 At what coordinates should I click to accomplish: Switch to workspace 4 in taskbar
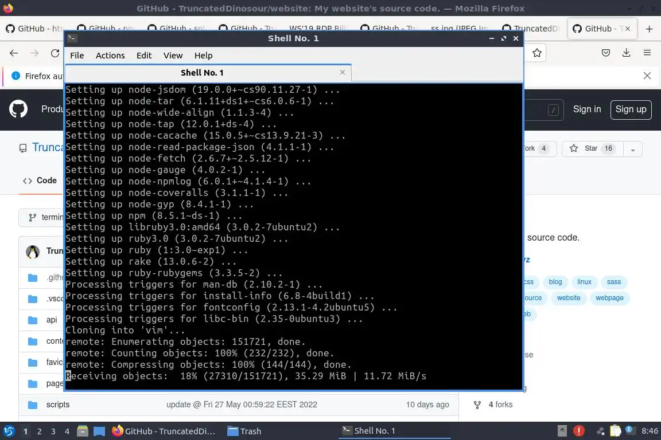click(x=67, y=431)
